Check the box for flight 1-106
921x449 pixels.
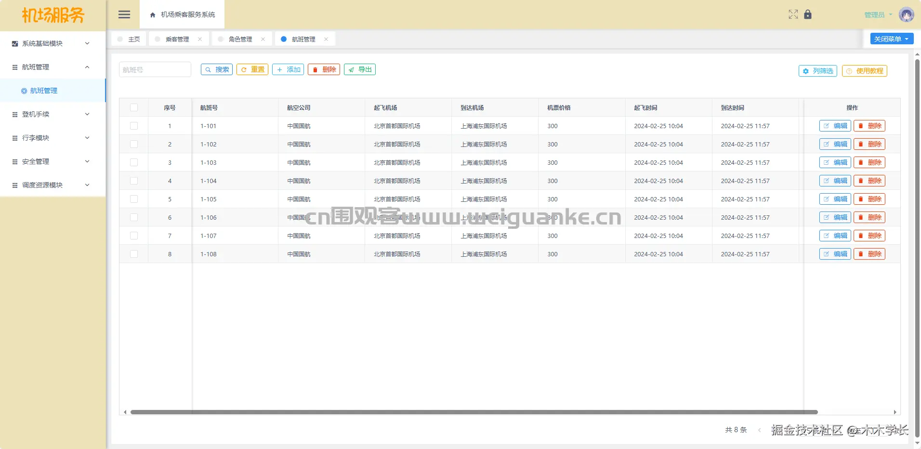pyautogui.click(x=134, y=217)
